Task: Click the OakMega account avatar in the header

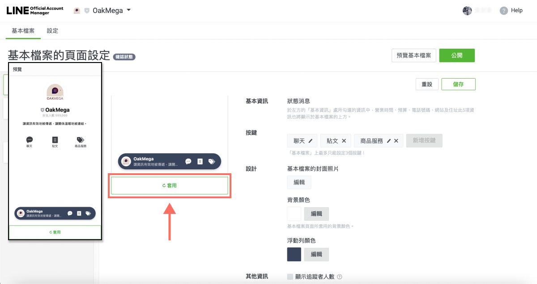Action: click(77, 11)
